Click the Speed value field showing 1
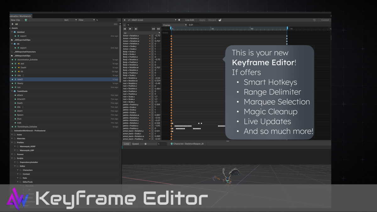Image resolution: width=377 pixels, height=212 pixels. point(162,144)
